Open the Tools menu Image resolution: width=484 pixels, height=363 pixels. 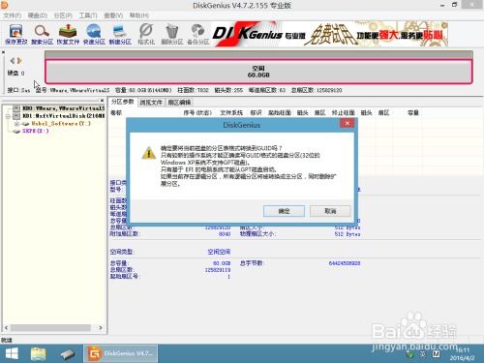88,15
